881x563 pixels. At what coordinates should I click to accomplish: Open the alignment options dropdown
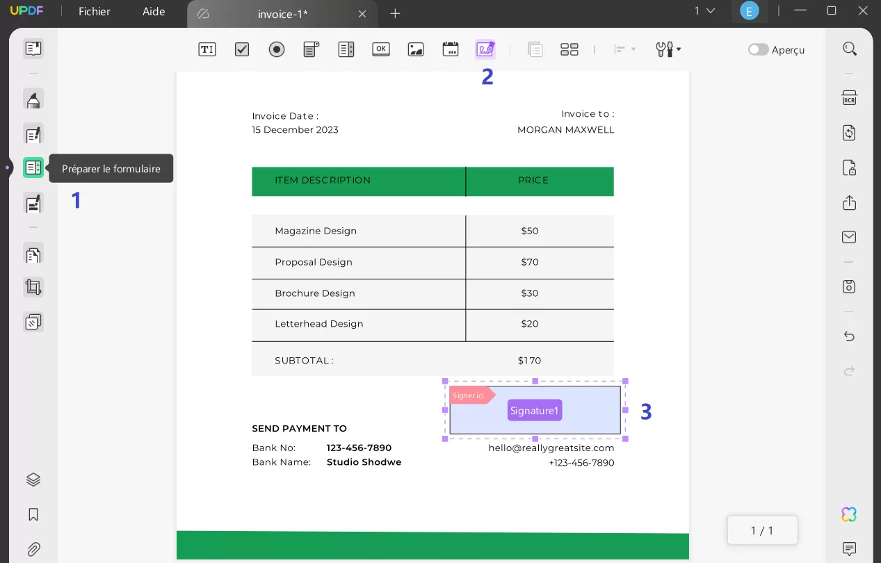624,49
